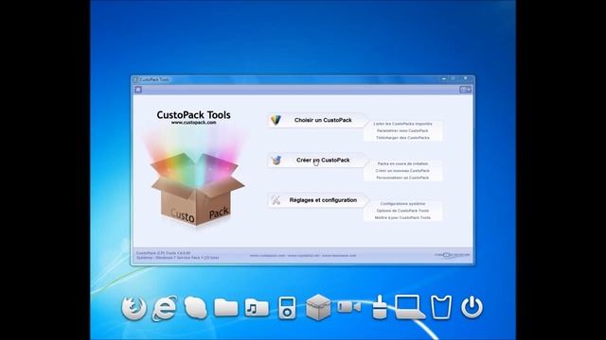Open second sub-link under Choisir un CustoPack
The height and width of the screenshot is (340, 606).
pyautogui.click(x=402, y=130)
